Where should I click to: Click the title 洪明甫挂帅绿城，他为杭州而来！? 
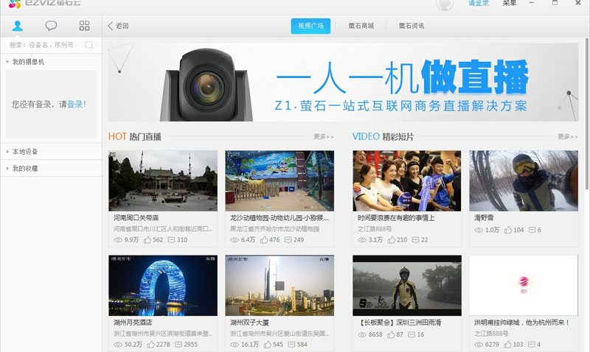(522, 323)
